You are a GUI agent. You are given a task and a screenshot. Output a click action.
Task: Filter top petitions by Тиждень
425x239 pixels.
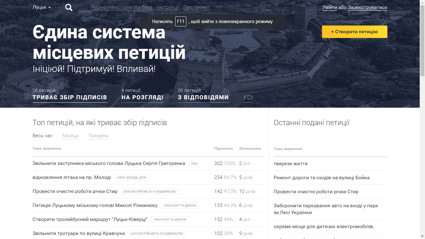(98, 136)
